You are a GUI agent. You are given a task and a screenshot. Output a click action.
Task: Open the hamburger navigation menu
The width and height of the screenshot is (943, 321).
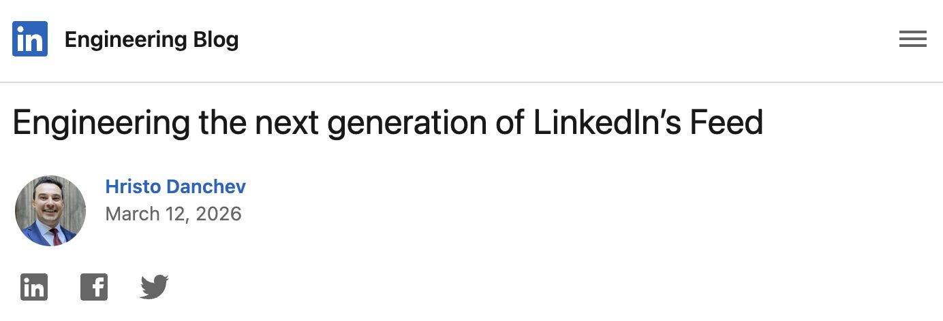(912, 39)
